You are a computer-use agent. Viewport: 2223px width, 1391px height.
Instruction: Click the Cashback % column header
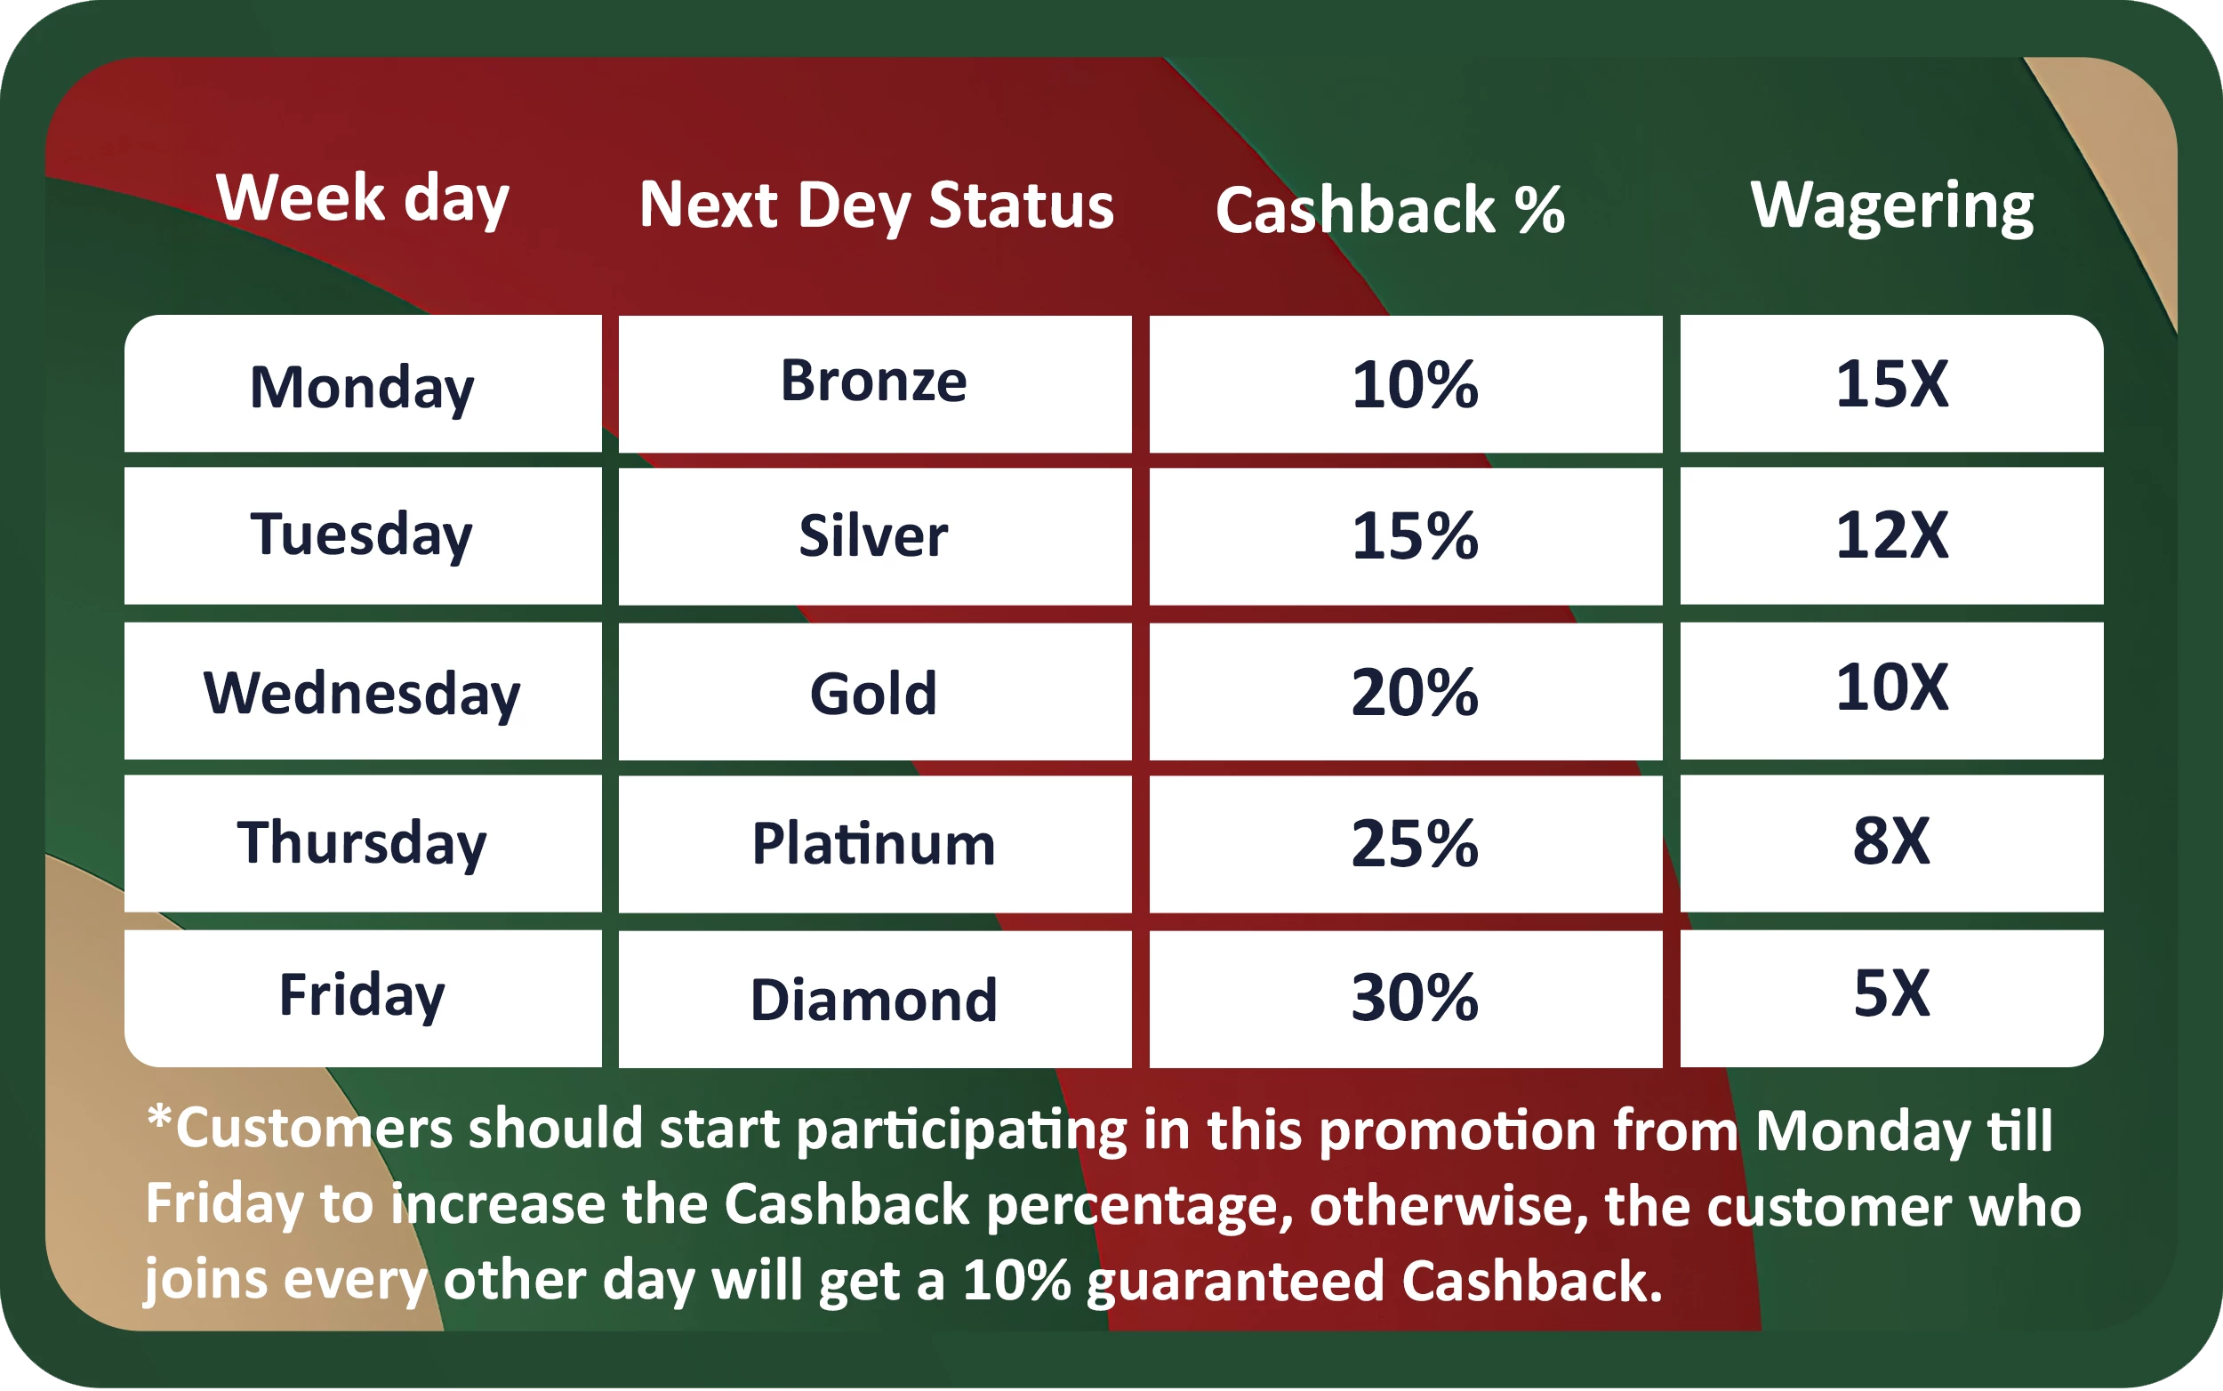coord(1390,211)
